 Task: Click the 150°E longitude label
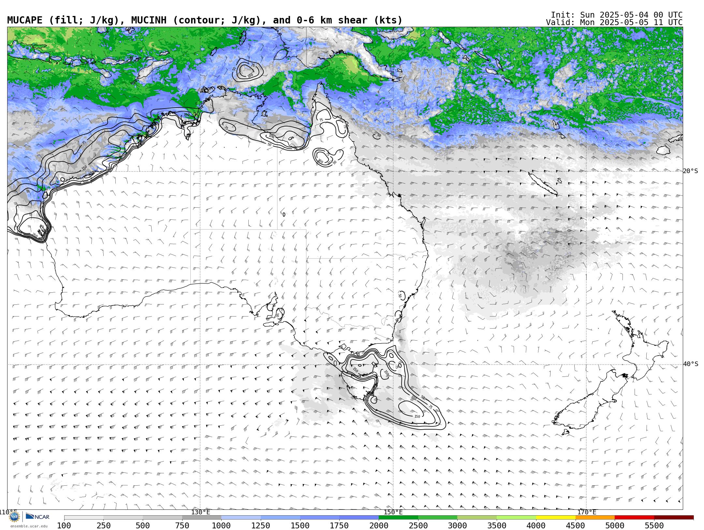[x=393, y=512]
